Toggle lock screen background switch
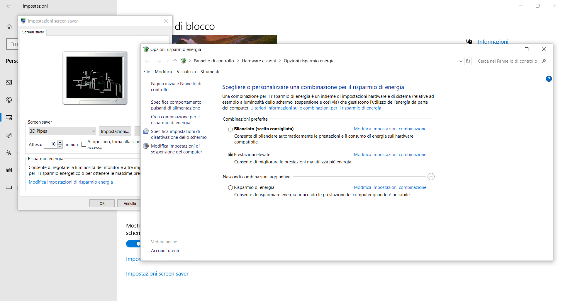 tap(133, 244)
